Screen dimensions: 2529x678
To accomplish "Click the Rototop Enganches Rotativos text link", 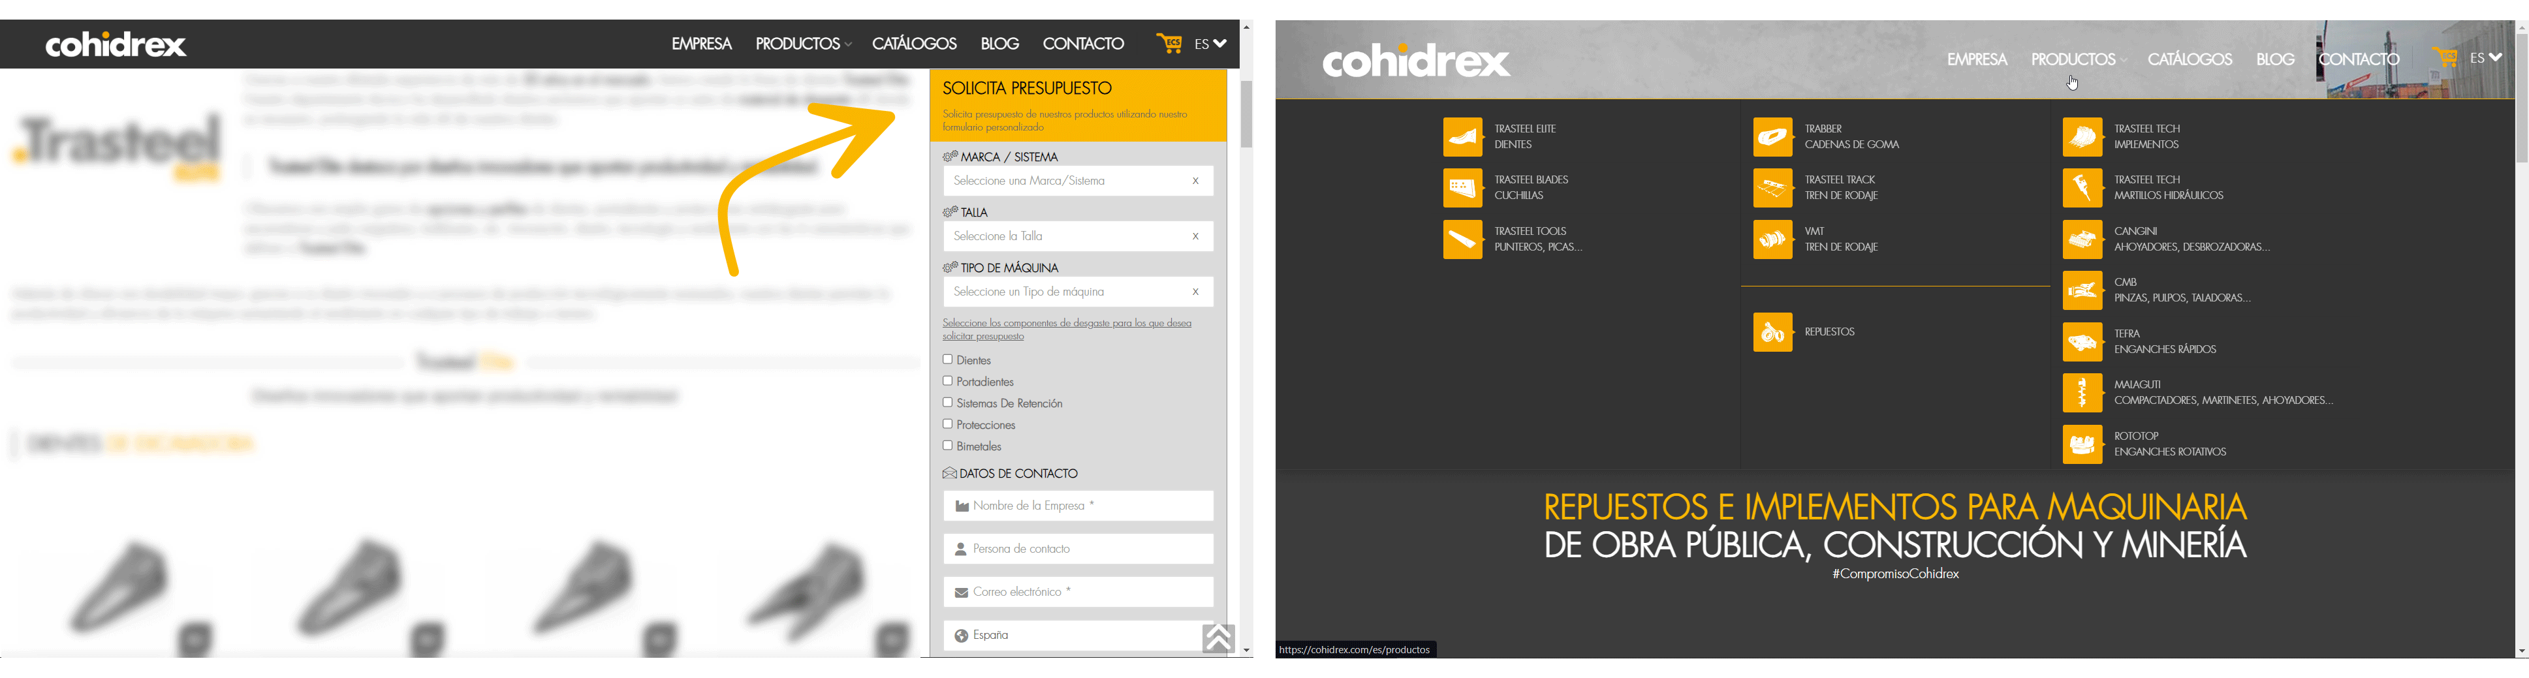I will [x=2170, y=444].
